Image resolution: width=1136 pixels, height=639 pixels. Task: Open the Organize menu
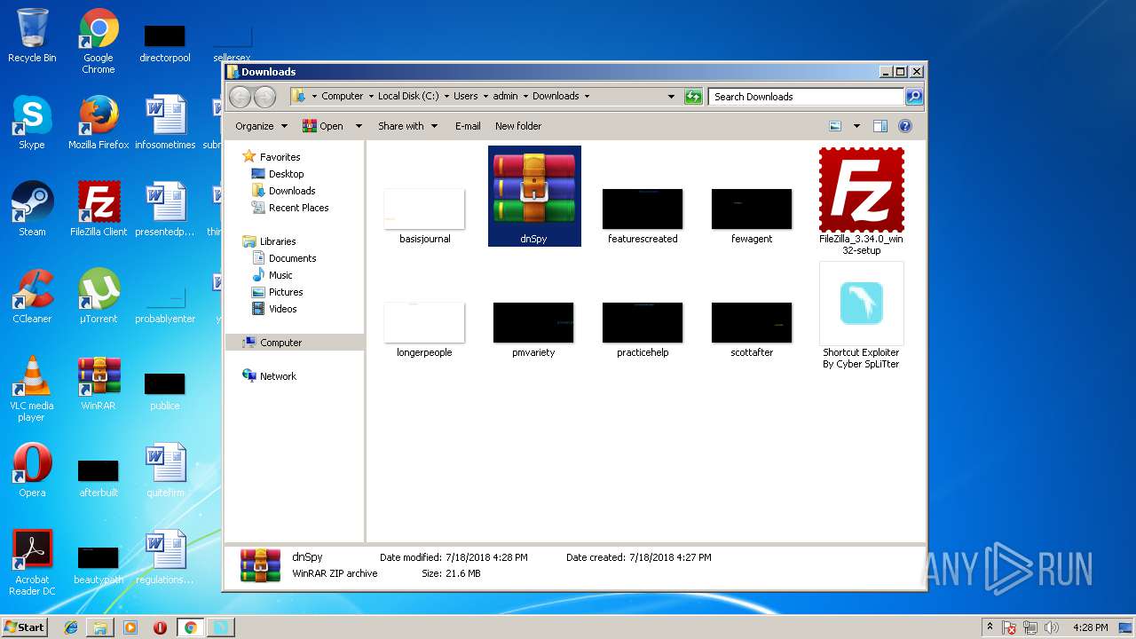(x=261, y=126)
